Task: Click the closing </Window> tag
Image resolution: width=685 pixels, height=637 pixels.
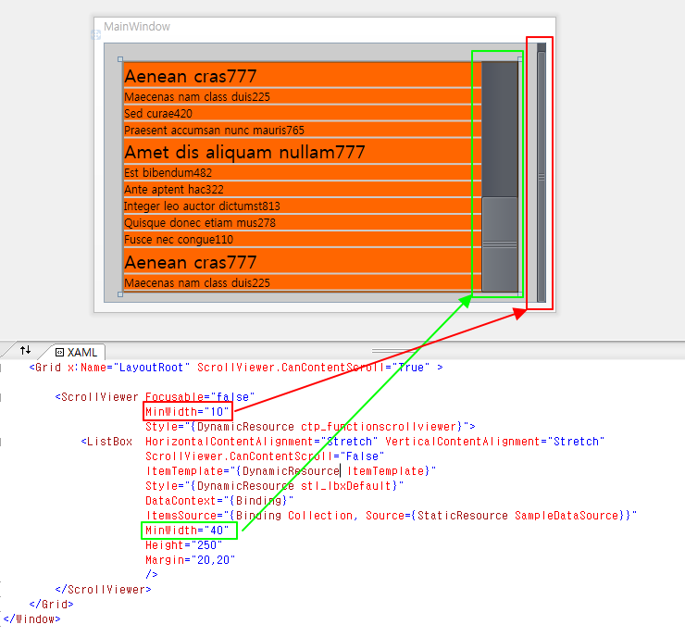Action: [x=31, y=619]
